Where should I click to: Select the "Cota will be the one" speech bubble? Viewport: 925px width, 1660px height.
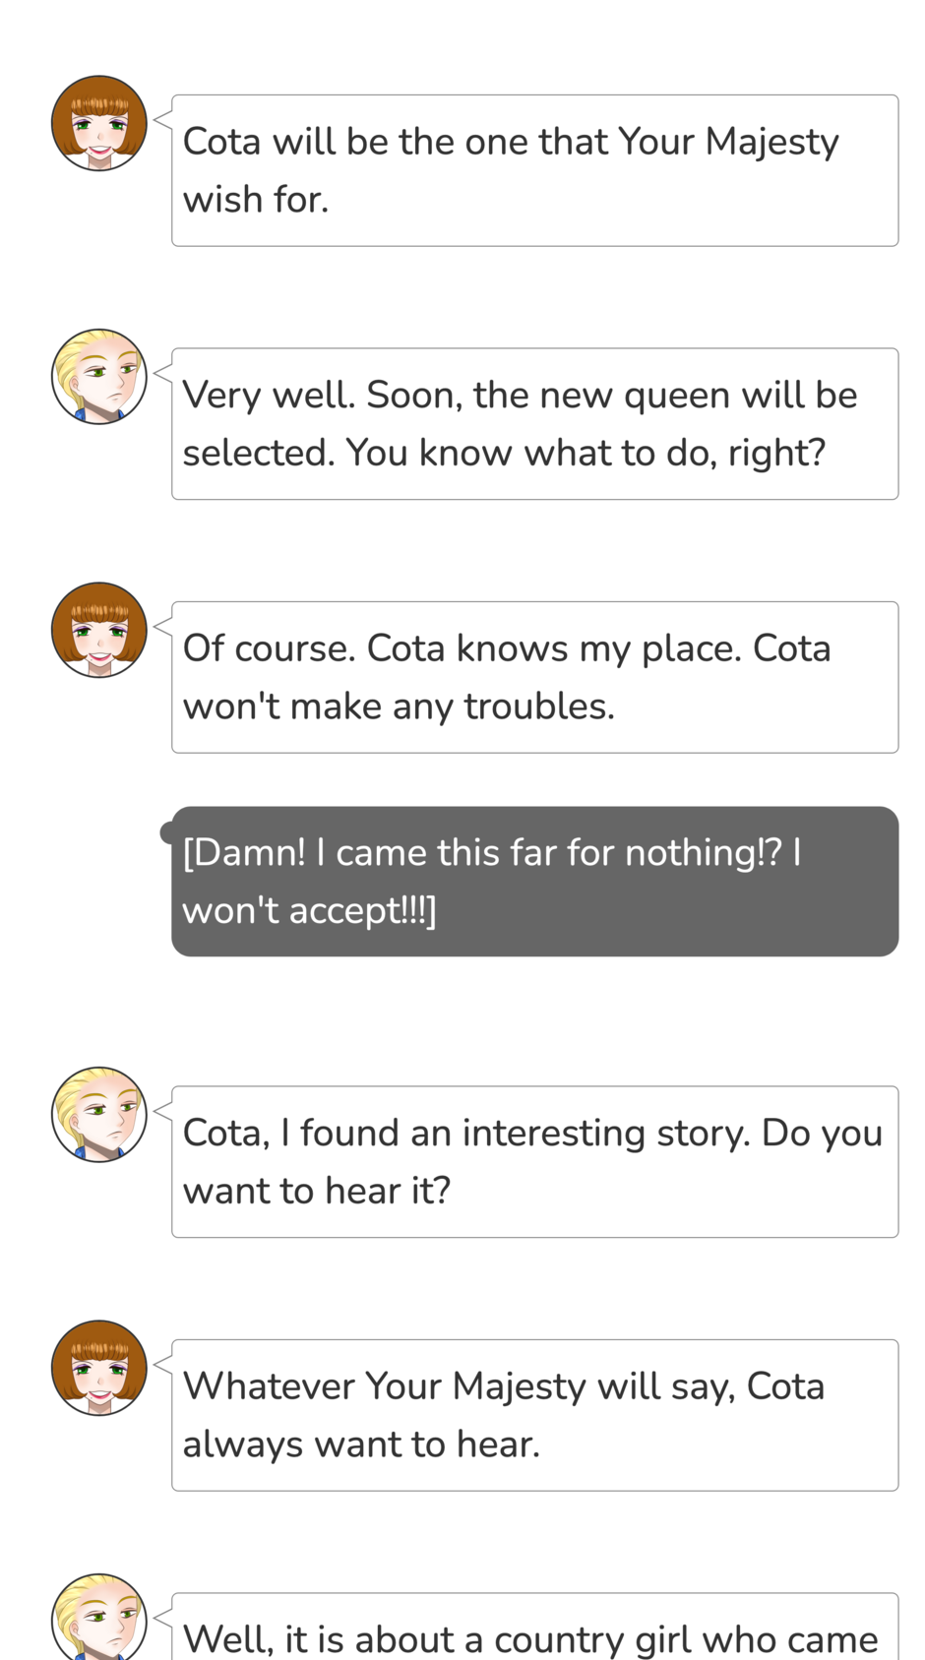tap(534, 170)
